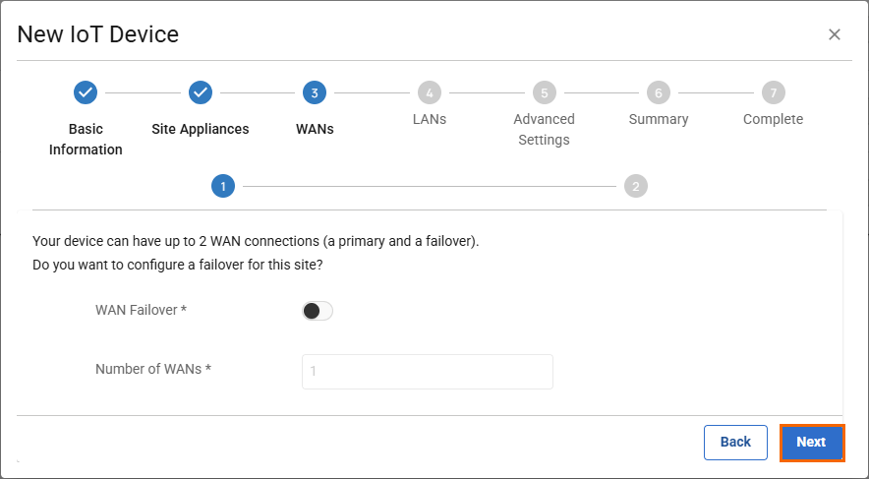The width and height of the screenshot is (869, 479).
Task: Click the Number of WANs field
Action: click(427, 371)
